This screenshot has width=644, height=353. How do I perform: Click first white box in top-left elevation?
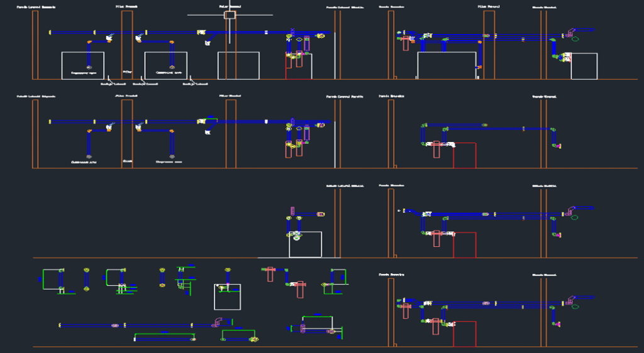pyautogui.click(x=82, y=65)
